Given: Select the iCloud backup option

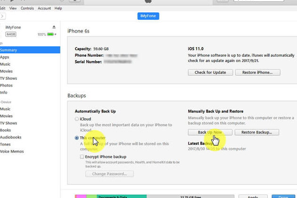Looking at the screenshot, I should (x=77, y=119).
